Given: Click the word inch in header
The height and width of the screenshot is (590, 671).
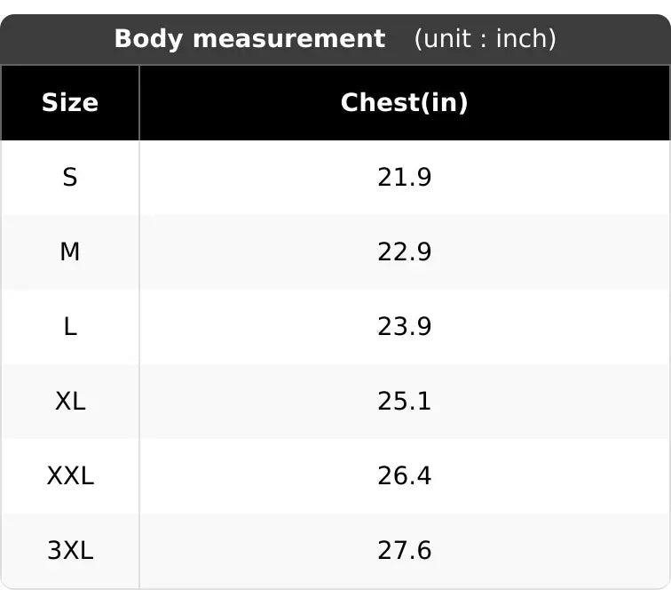Looking at the screenshot, I should pyautogui.click(x=522, y=39).
